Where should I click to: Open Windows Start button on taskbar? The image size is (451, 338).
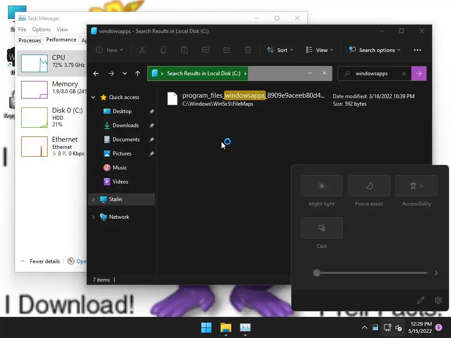(206, 327)
